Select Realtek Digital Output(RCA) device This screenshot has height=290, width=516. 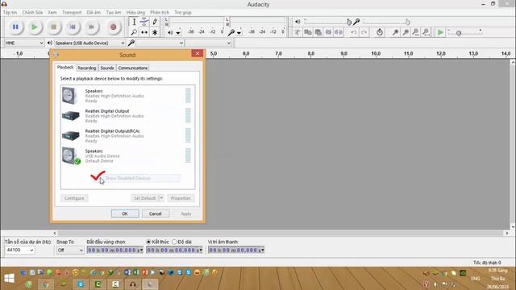(127, 136)
